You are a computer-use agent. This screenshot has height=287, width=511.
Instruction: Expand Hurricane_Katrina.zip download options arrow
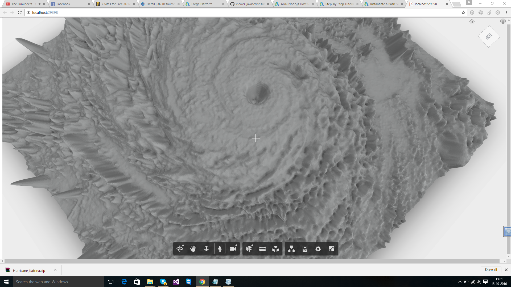(55, 270)
